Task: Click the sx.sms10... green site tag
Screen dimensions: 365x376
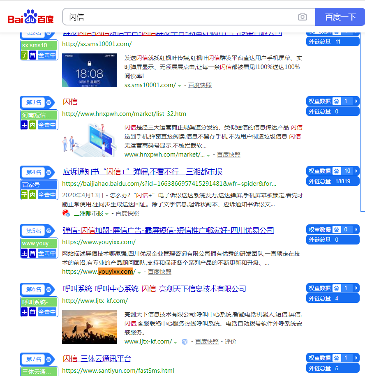Action: [39, 45]
